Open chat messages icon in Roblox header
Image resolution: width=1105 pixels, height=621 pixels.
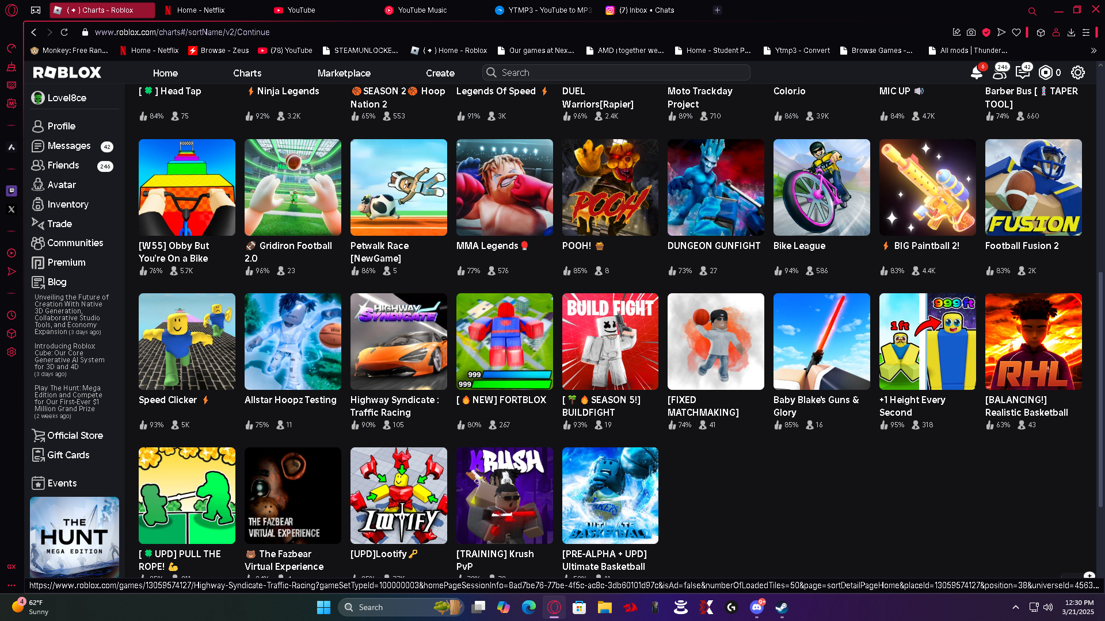pos(1023,73)
